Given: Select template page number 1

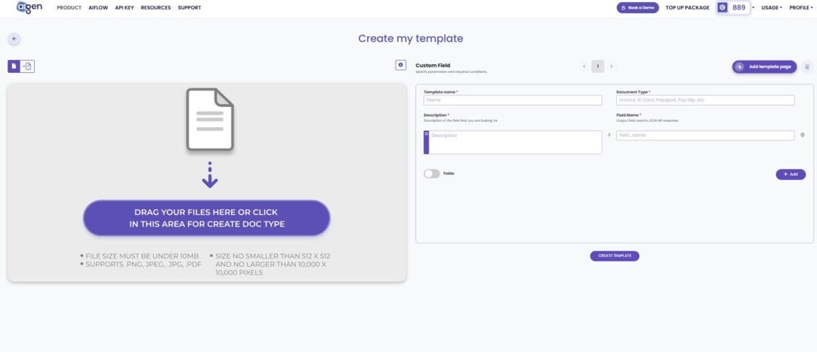Looking at the screenshot, I should 598,66.
